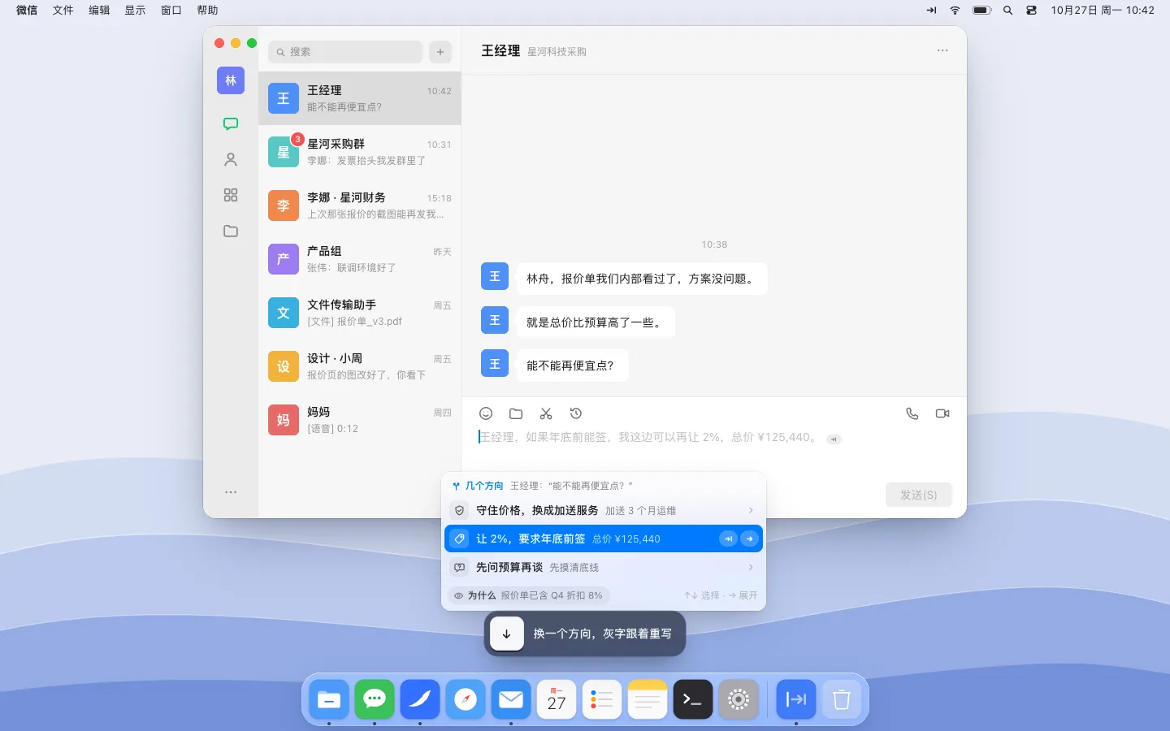Click the 几个方向 header label
Viewport: 1170px width, 731px height.
tap(483, 486)
